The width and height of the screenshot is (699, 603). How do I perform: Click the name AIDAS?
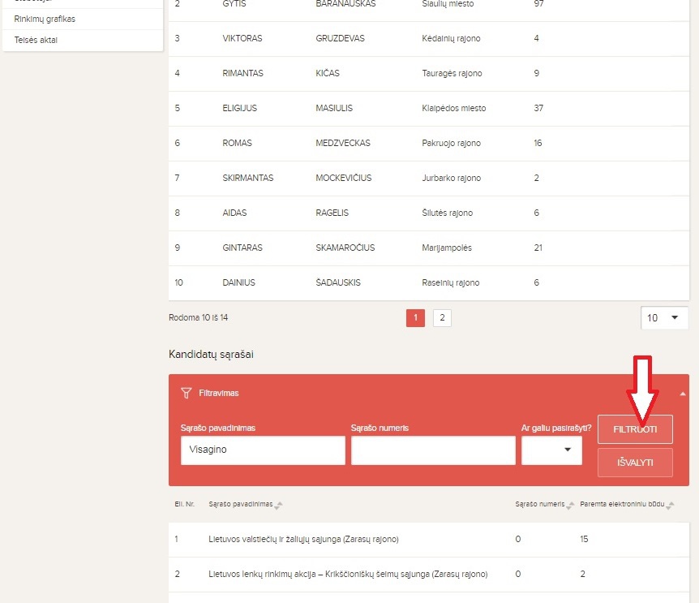[x=234, y=213]
